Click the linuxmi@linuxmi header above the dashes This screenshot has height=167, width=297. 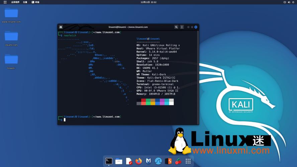pos(148,39)
